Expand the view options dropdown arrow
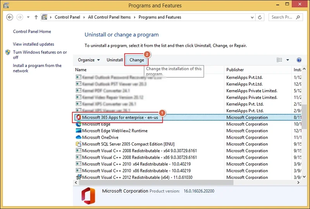The image size is (310, 209). point(288,60)
